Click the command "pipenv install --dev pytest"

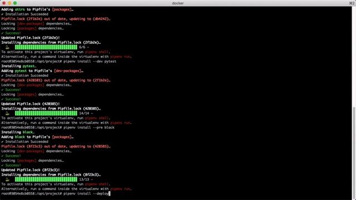(x=90, y=61)
